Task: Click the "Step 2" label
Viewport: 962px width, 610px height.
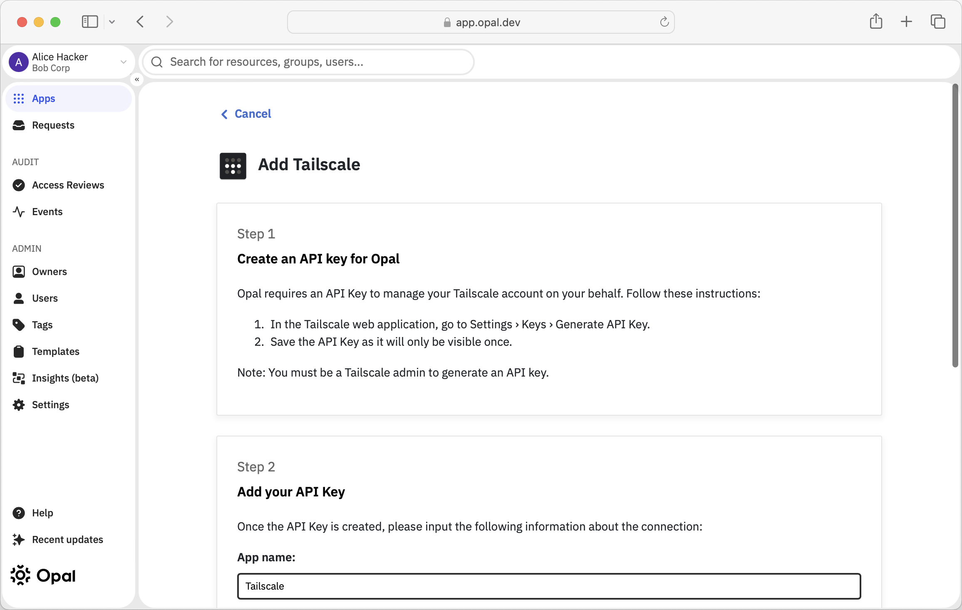Action: coord(256,467)
